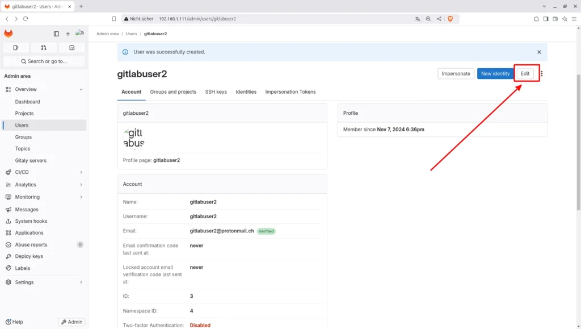
Task: Open the merge requests icon
Action: click(x=44, y=48)
